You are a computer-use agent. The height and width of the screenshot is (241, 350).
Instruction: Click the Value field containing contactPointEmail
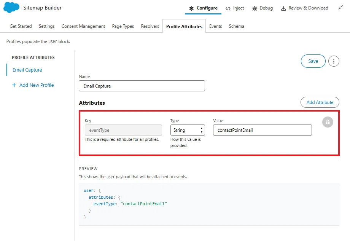(x=262, y=130)
